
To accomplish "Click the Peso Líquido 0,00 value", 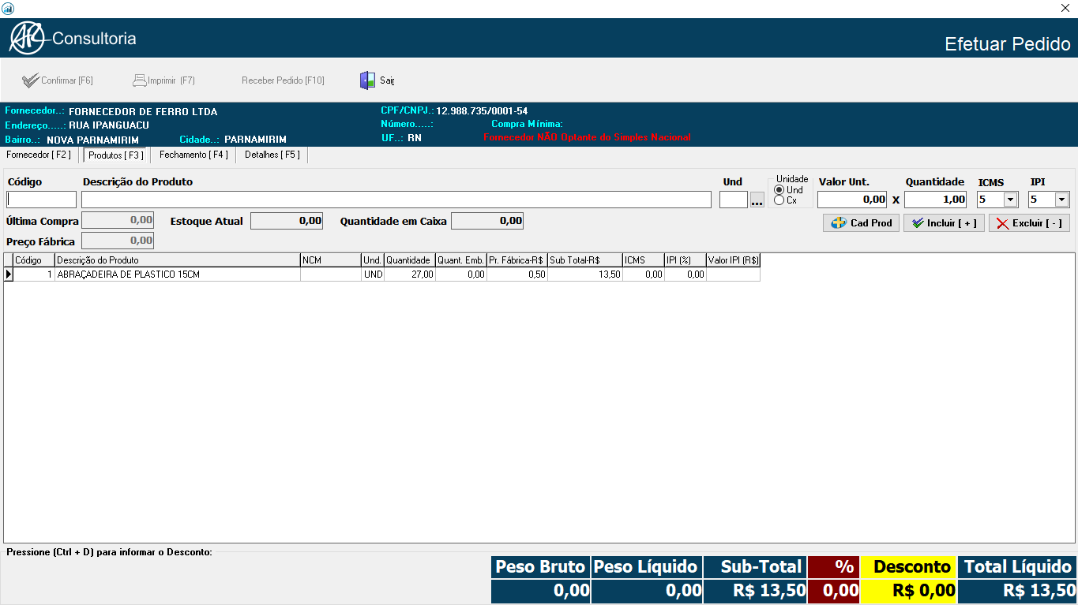I will tap(646, 591).
